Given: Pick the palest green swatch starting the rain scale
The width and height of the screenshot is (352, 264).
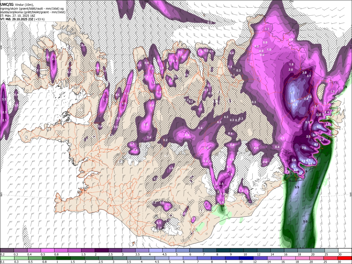Looking at the screenshot, I should 7,258.
